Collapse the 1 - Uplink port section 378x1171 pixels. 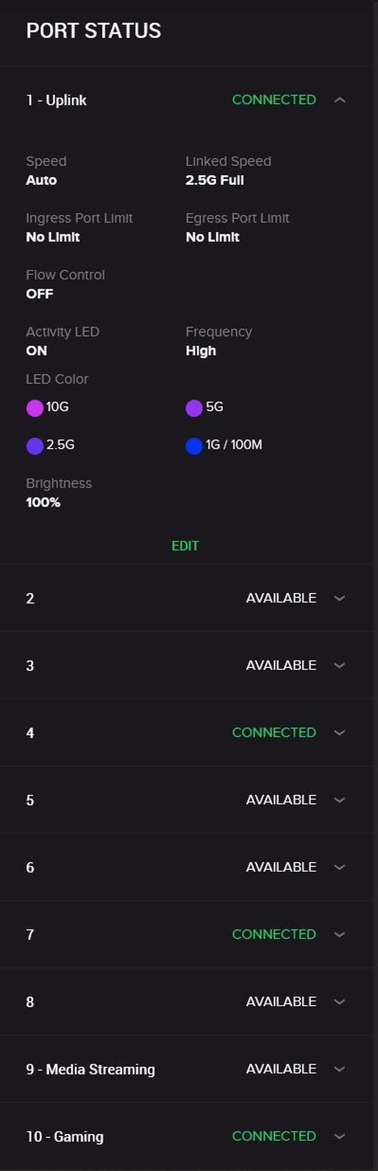340,100
